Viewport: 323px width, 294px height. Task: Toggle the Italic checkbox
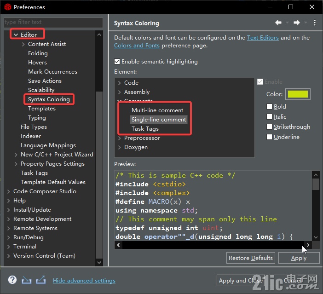(x=269, y=116)
